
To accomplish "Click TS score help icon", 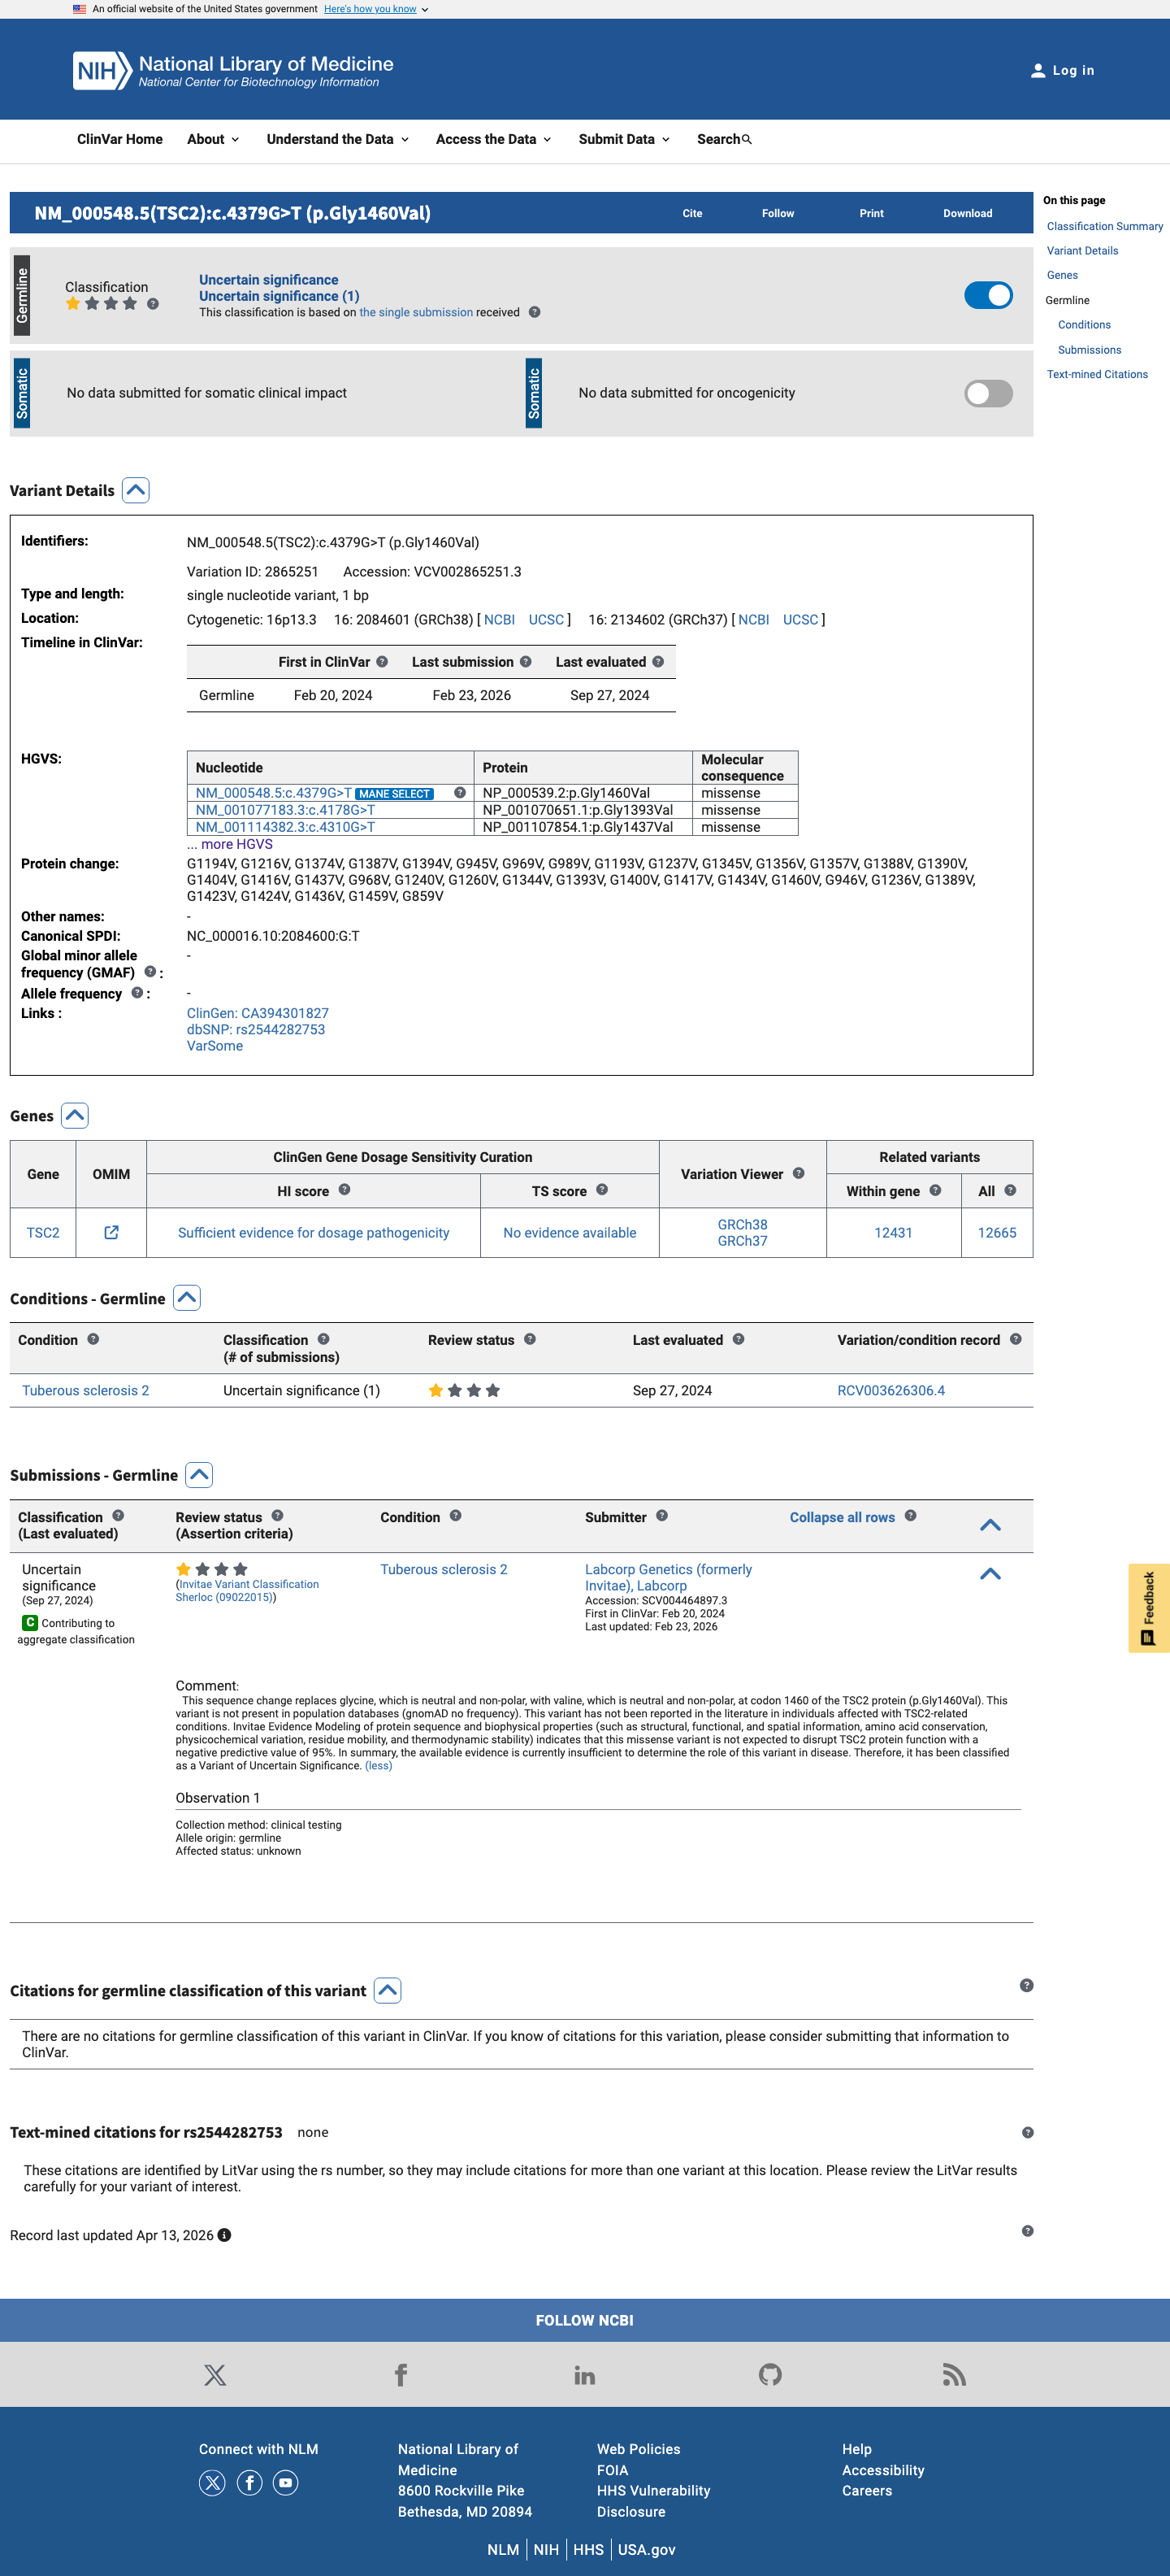I will point(601,1190).
